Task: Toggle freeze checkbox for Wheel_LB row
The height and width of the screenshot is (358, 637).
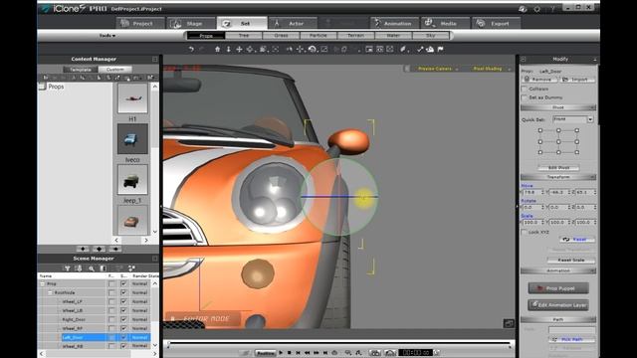Action: [x=111, y=310]
